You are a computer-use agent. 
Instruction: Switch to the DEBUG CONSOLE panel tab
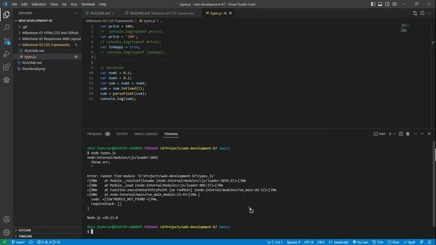click(x=146, y=134)
